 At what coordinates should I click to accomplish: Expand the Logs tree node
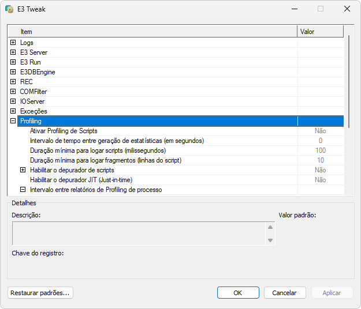tap(13, 43)
